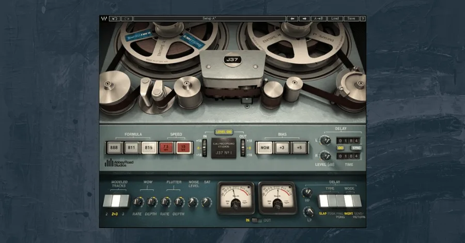465x243 pixels.
Task: Click the right VU meter
Action: click(x=277, y=198)
